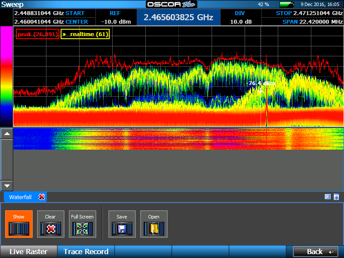This screenshot has width=344, height=258.
Task: Click the Clear waterfall icon
Action: 50,224
